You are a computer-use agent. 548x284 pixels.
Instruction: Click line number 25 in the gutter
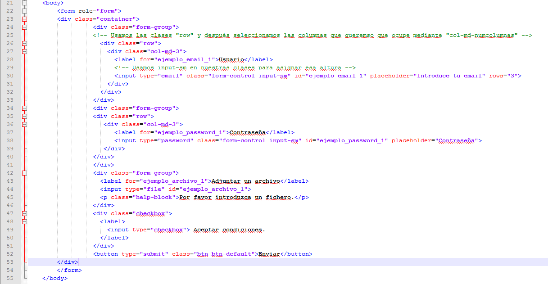coord(10,35)
